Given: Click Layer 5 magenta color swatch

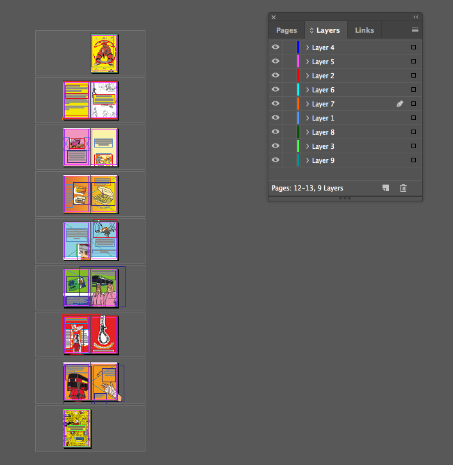Looking at the screenshot, I should click(298, 62).
